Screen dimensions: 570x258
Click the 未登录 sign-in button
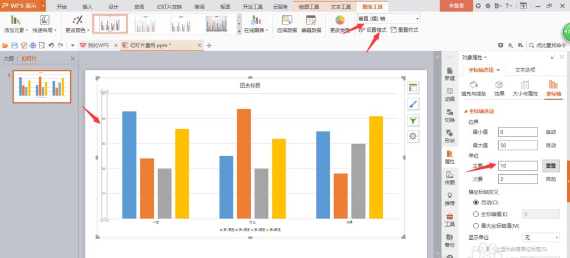[x=456, y=6]
